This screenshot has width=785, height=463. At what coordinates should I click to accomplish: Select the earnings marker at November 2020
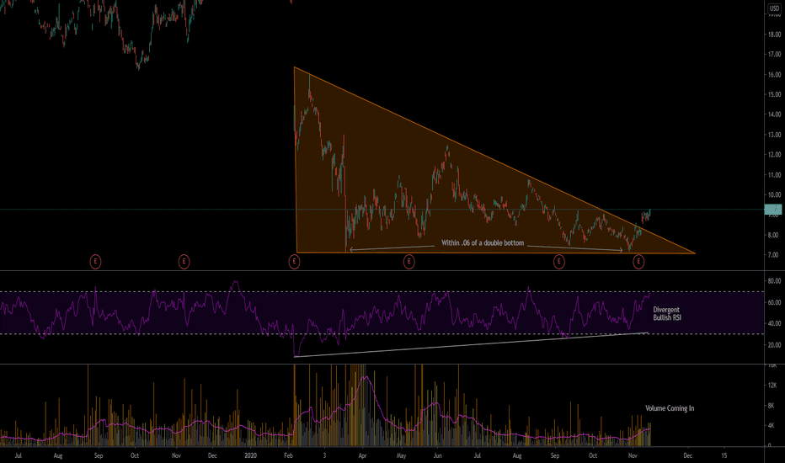(x=638, y=261)
